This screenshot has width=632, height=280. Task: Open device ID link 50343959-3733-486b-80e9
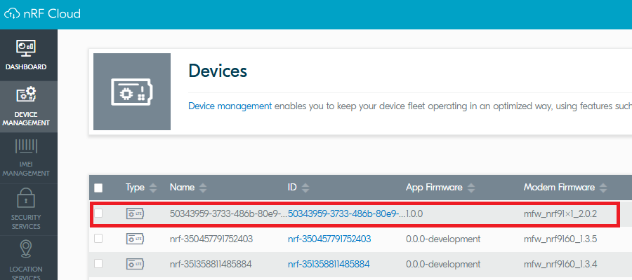tap(346, 214)
